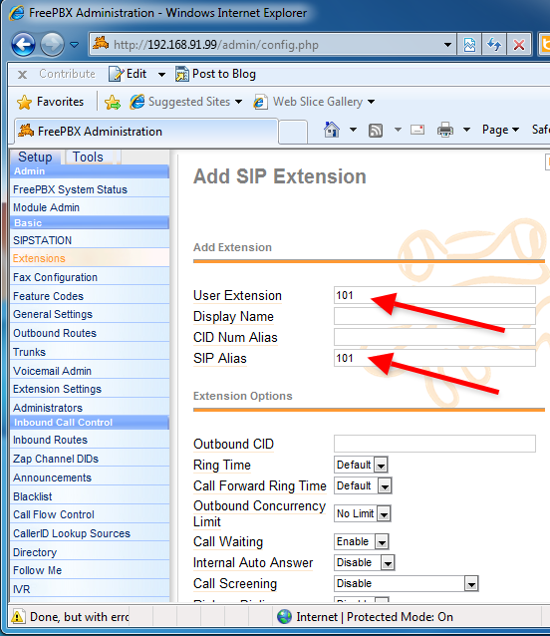Open the Trunks sidebar link

pyautogui.click(x=29, y=352)
